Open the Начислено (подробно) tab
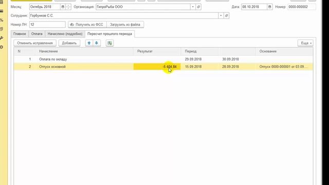The image size is (329, 185). 65,34
